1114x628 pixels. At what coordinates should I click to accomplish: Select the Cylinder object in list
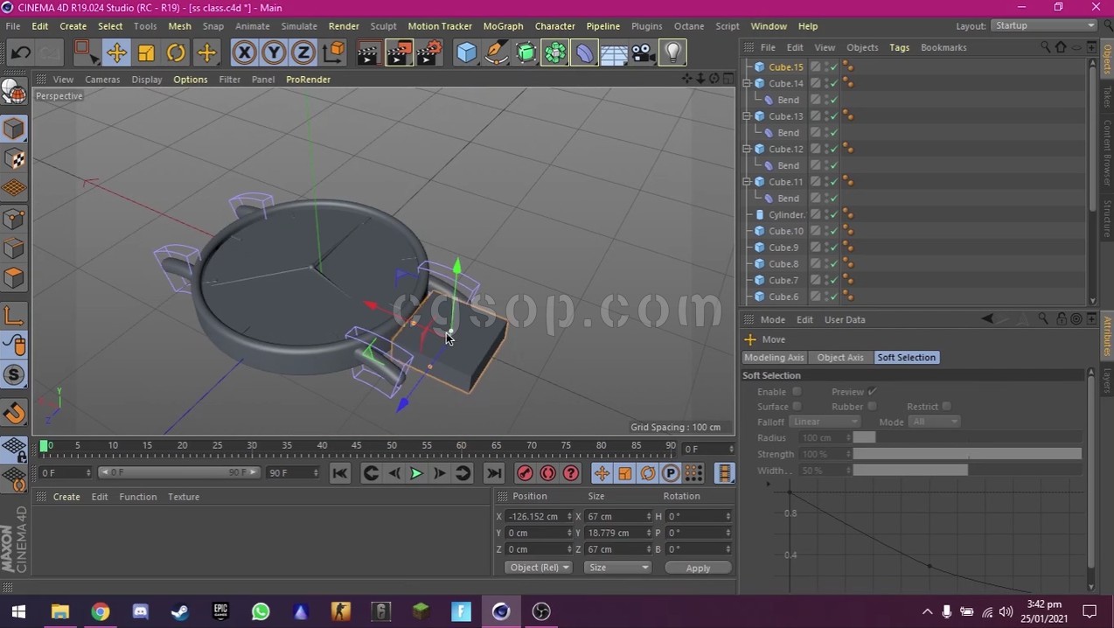click(x=787, y=215)
